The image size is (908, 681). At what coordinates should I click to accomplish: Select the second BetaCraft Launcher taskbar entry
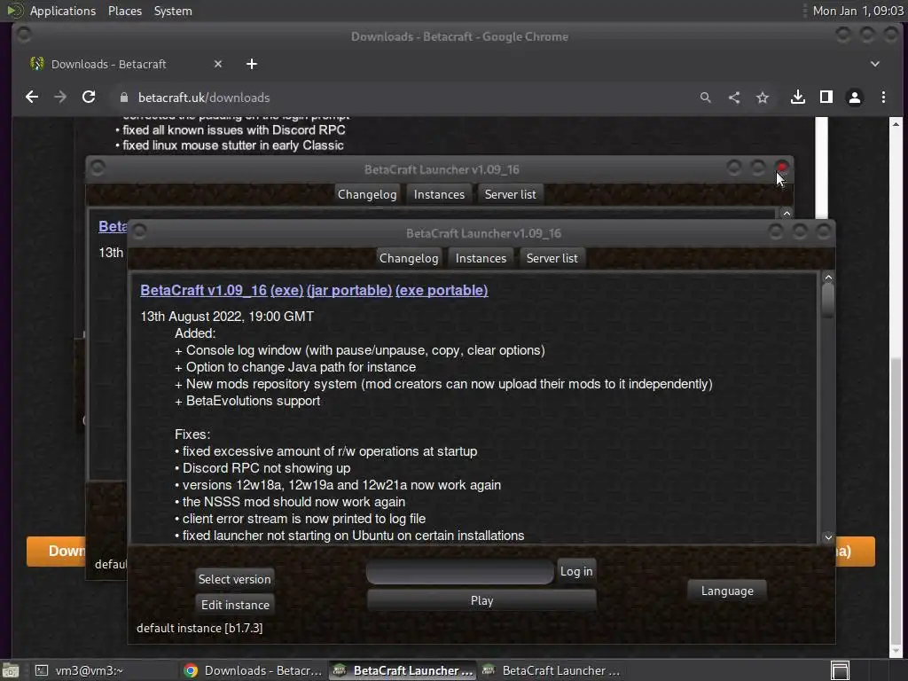[550, 670]
